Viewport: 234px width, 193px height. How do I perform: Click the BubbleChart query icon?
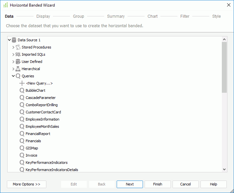coord(22,90)
